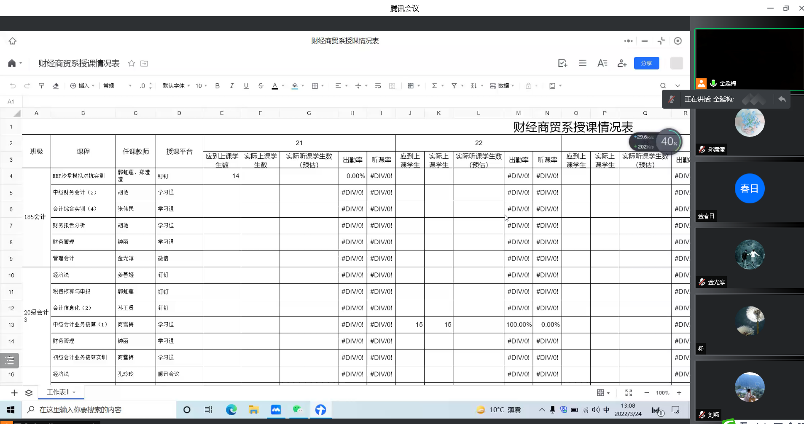Screen dimensions: 804x424
Task: Click the clear format eraser icon
Action: [x=56, y=86]
